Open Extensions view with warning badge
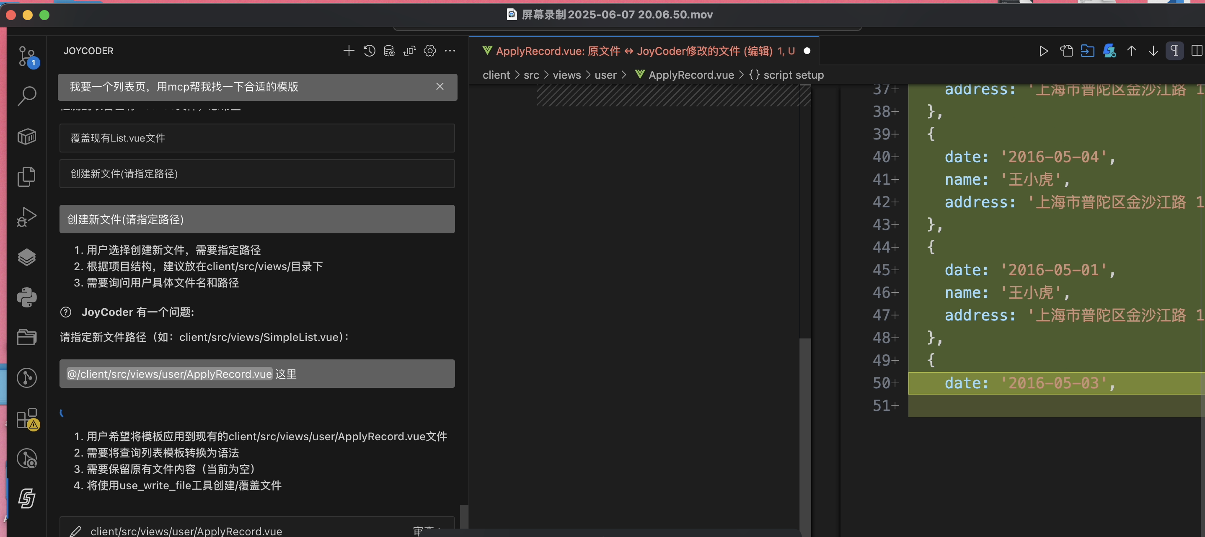This screenshot has width=1205, height=537. pyautogui.click(x=27, y=418)
